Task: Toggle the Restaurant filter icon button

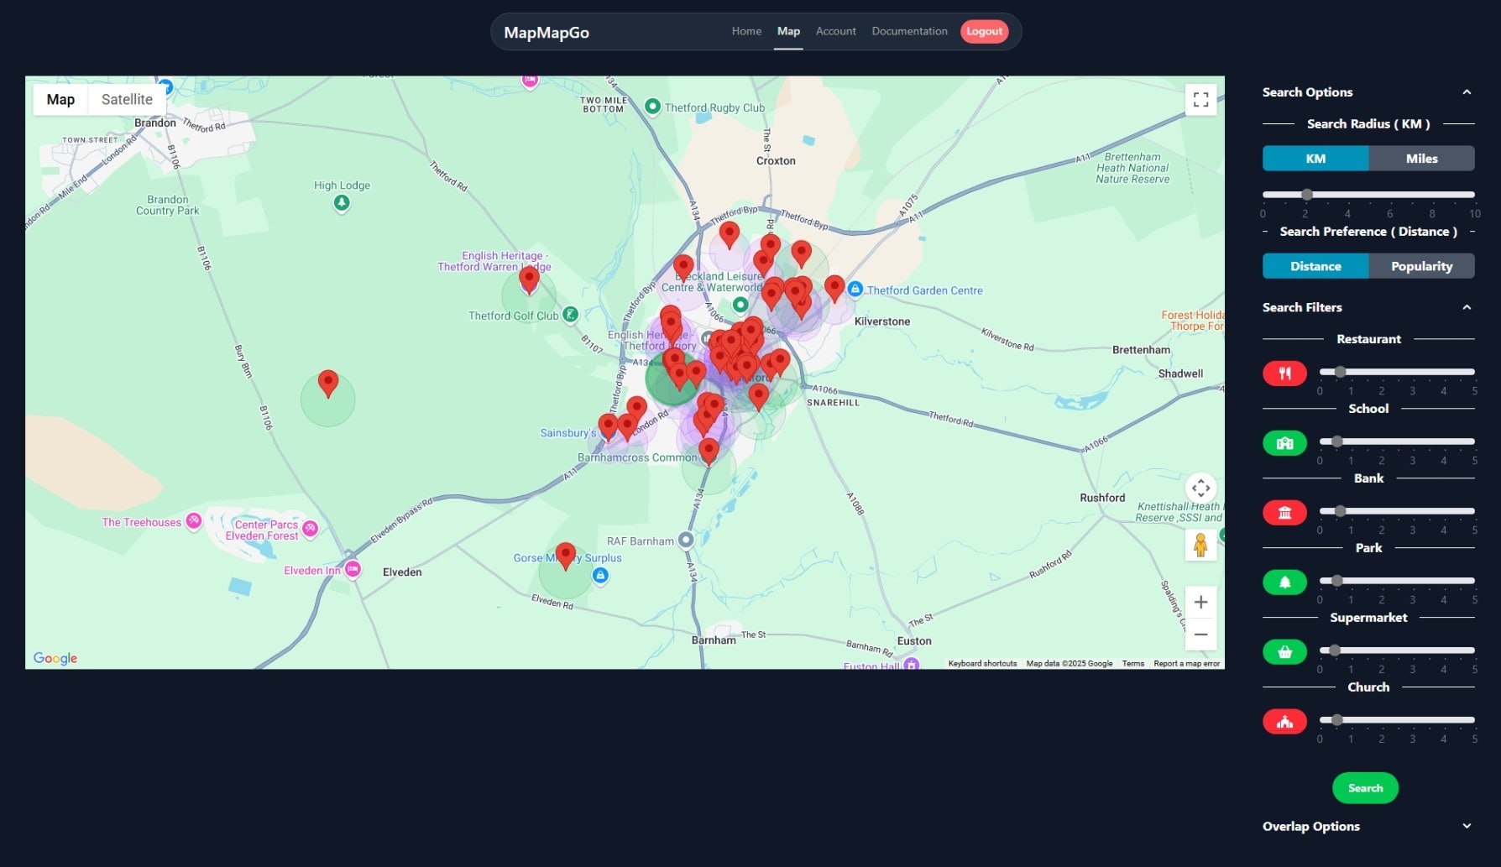Action: (x=1284, y=373)
